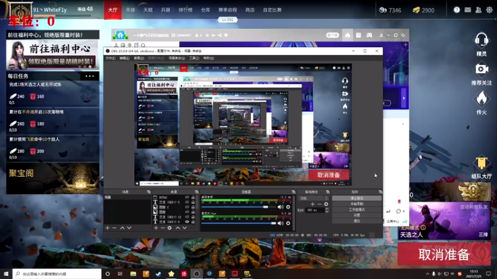Open the 聚宝阁 treasure pavilion thumbnail

tap(53, 179)
